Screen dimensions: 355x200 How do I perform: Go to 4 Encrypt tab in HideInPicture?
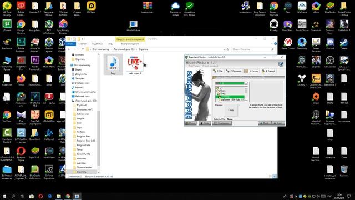pyautogui.click(x=268, y=71)
